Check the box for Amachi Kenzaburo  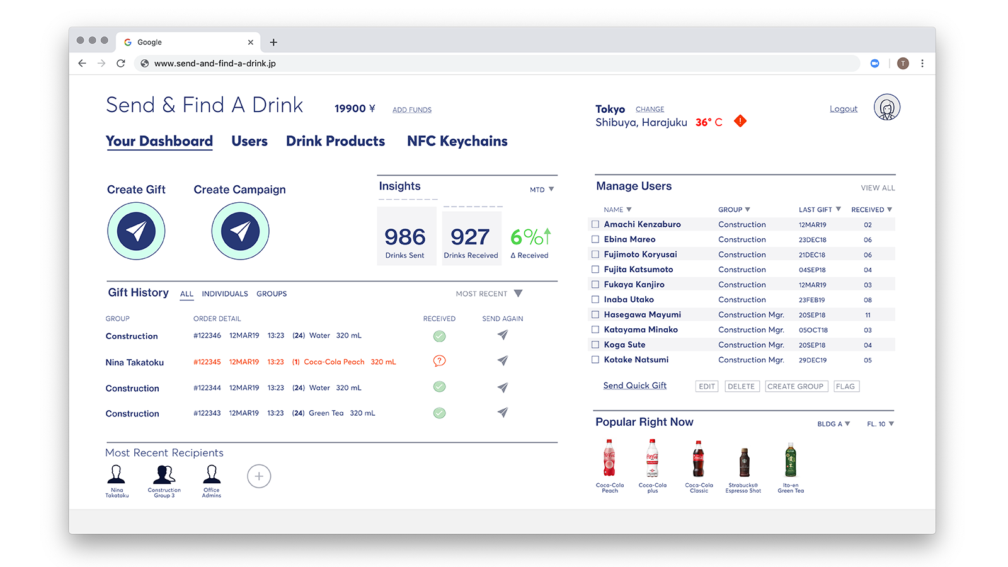[x=595, y=224]
